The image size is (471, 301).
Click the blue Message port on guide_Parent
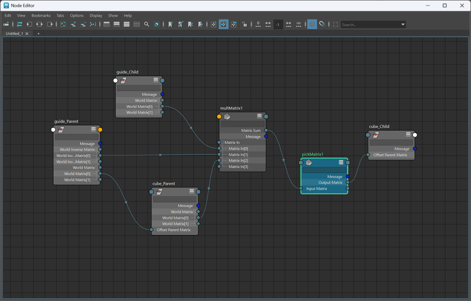click(100, 143)
